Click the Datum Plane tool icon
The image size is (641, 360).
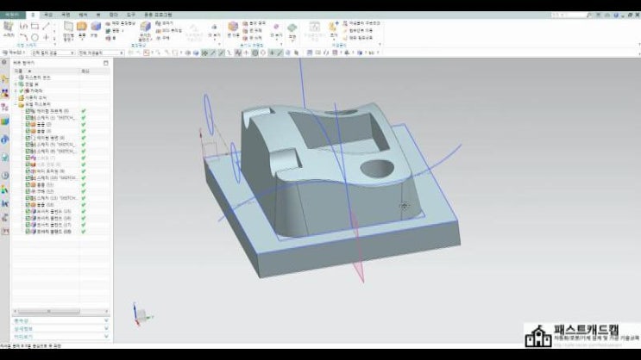coord(68,28)
